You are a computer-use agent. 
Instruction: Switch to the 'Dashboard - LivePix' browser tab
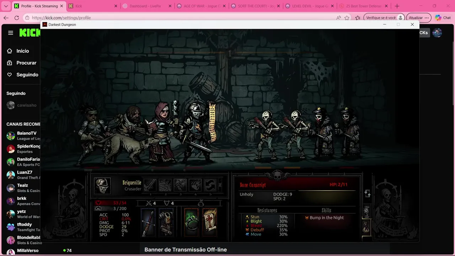click(146, 6)
